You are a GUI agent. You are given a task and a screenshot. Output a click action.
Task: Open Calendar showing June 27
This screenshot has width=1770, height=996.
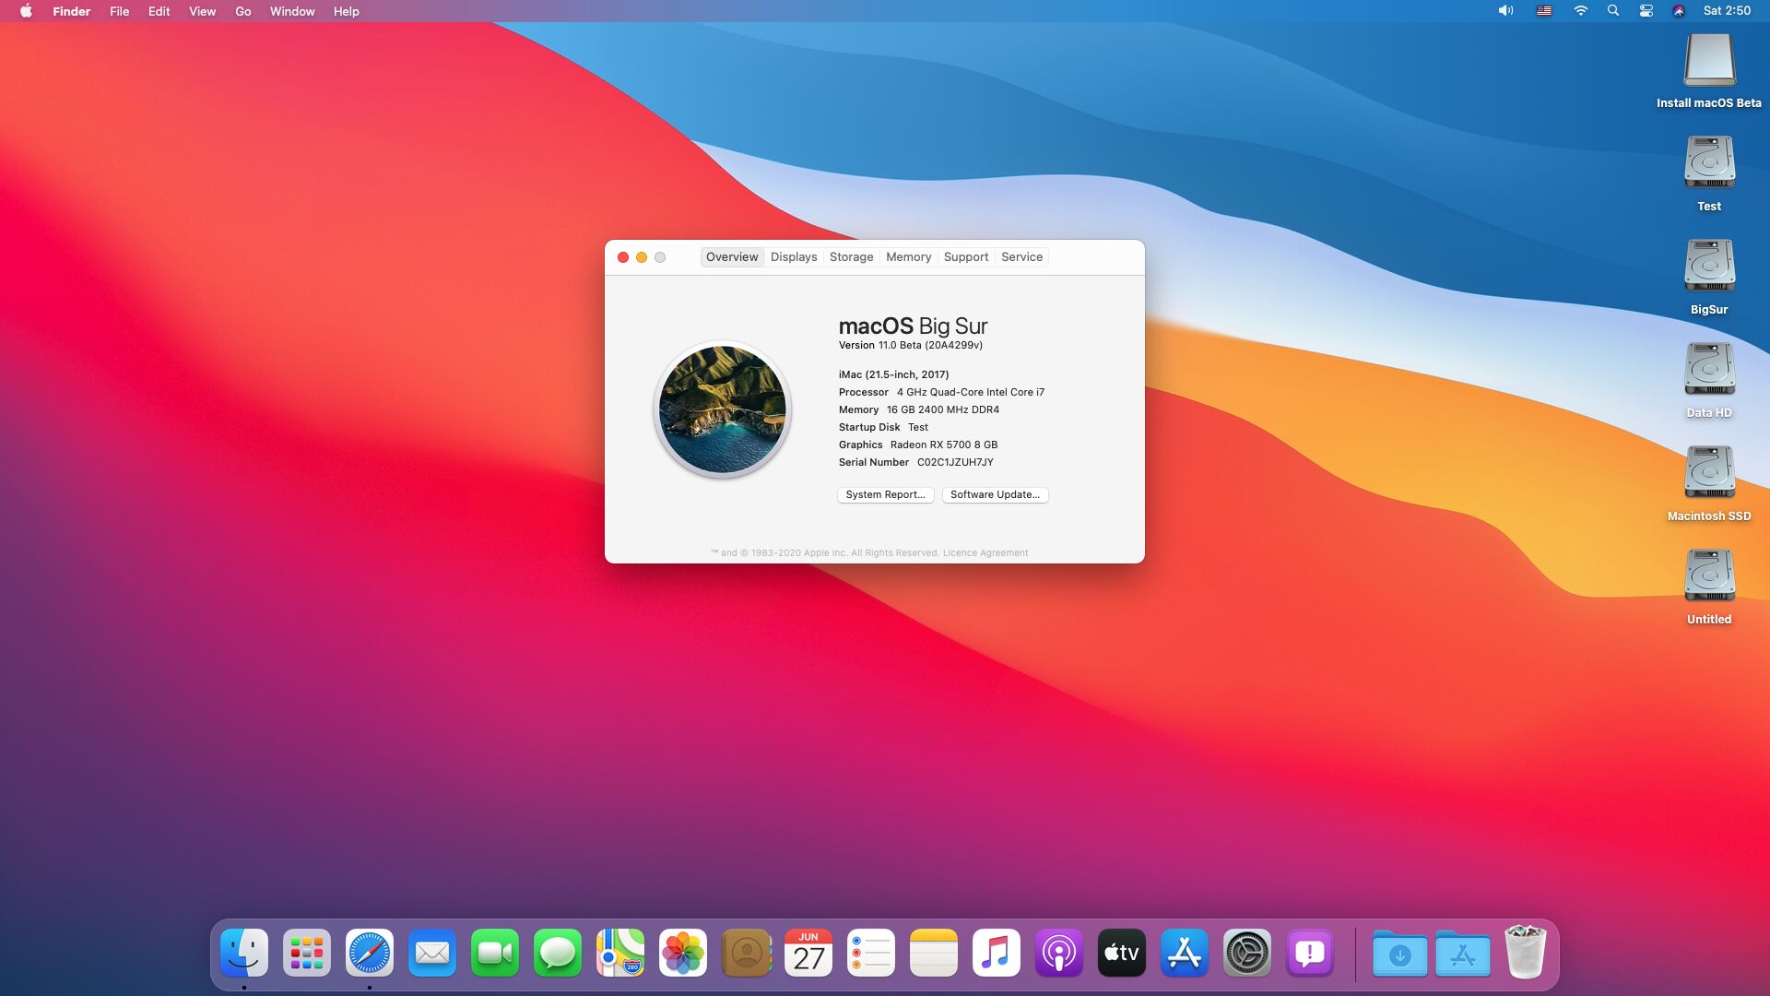coord(808,953)
